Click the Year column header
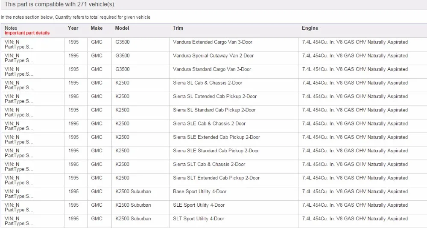The height and width of the screenshot is (228, 427). tap(73, 28)
